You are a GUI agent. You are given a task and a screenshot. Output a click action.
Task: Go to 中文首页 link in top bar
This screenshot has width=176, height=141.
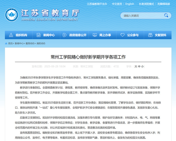[x=117, y=4]
